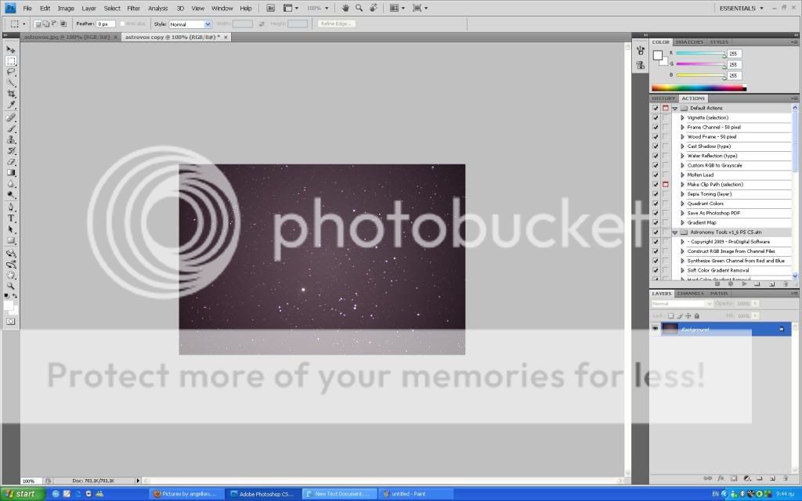Viewport: 802px width, 501px height.
Task: Open the Style dropdown in options bar
Action: tap(190, 24)
